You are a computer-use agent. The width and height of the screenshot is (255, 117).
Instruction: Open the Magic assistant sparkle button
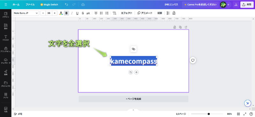click(x=248, y=103)
